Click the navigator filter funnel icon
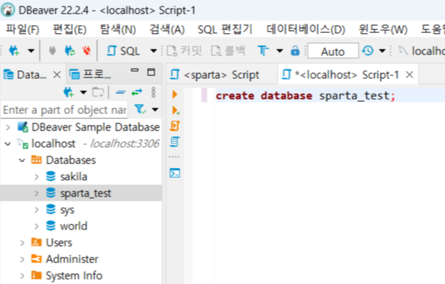The height and width of the screenshot is (284, 445). 140,109
